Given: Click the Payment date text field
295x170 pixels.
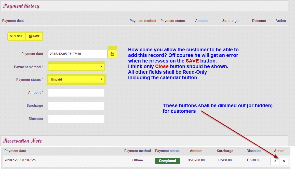Looking at the screenshot, I should 77,54.
